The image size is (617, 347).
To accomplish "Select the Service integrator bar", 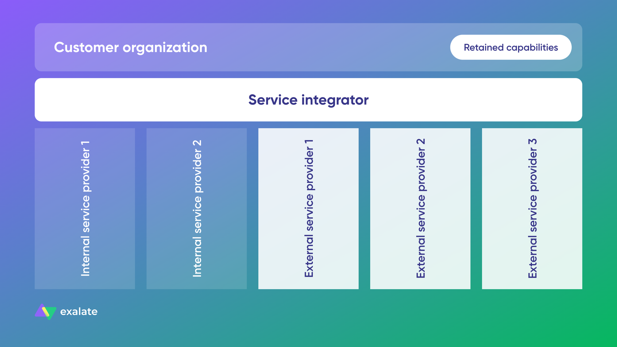I will tap(308, 100).
